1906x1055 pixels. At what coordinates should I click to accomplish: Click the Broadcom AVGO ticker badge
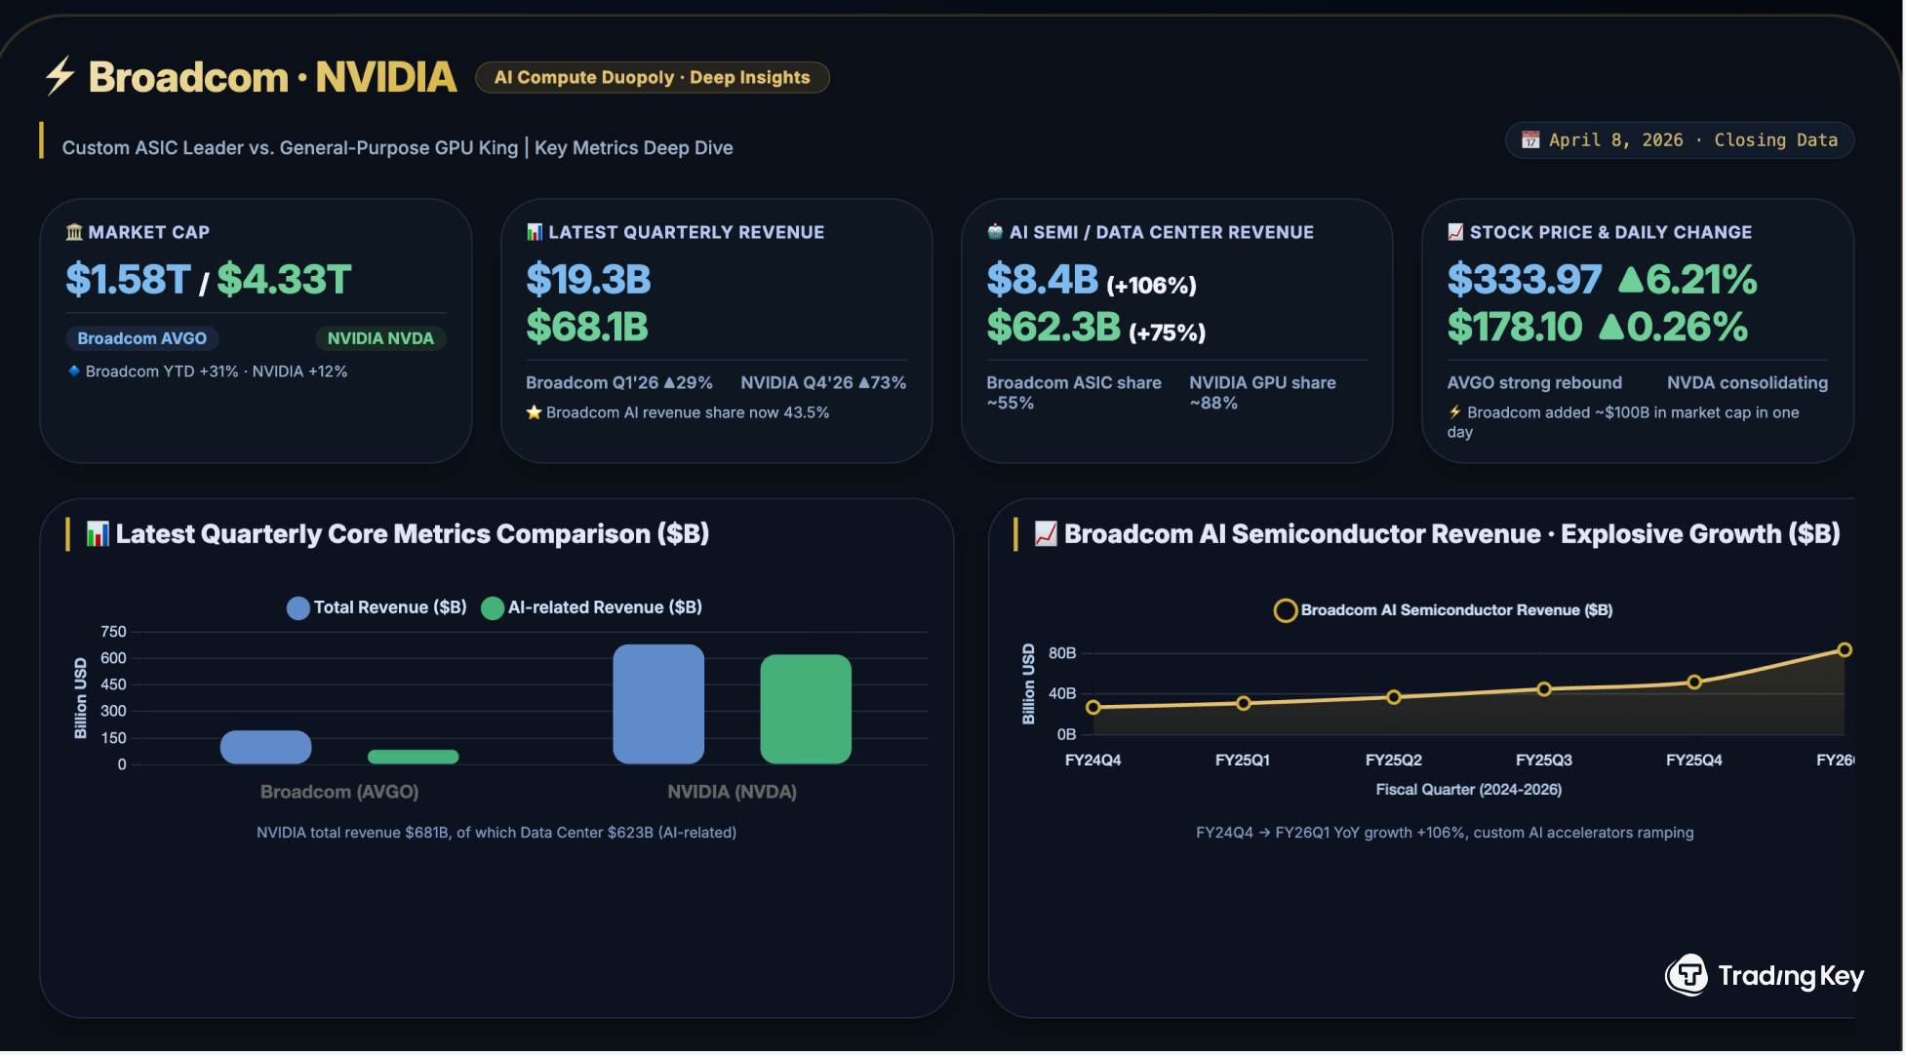[142, 338]
